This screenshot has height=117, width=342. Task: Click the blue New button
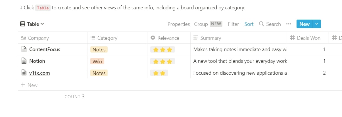(304, 24)
